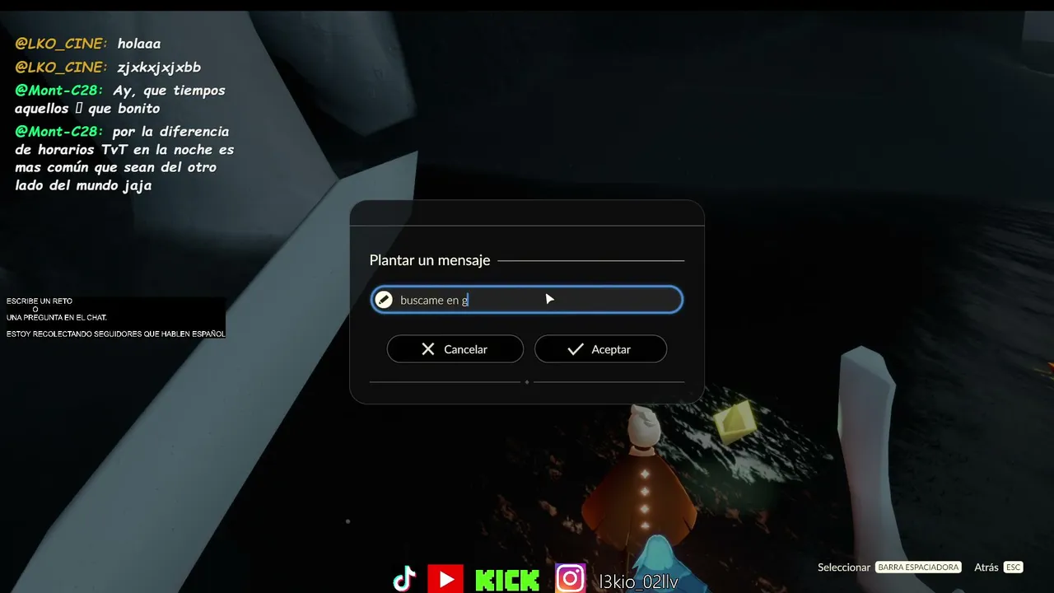Confirm the message with Aceptar

[x=600, y=349]
